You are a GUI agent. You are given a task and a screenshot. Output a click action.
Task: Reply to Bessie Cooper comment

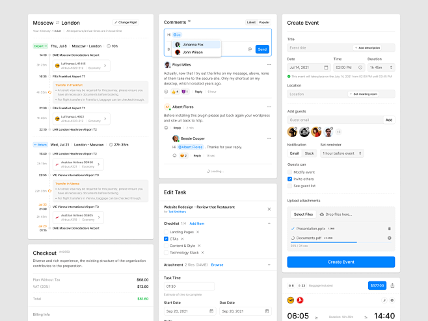tap(197, 156)
